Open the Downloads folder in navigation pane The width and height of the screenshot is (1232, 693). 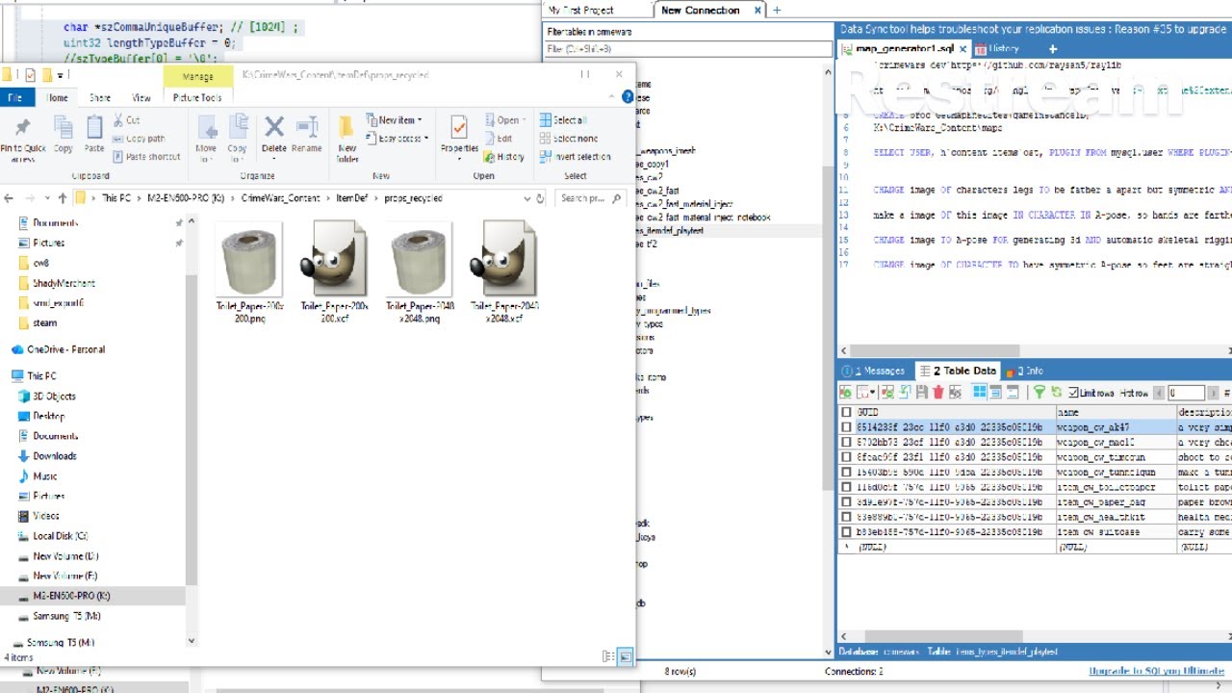pos(55,456)
